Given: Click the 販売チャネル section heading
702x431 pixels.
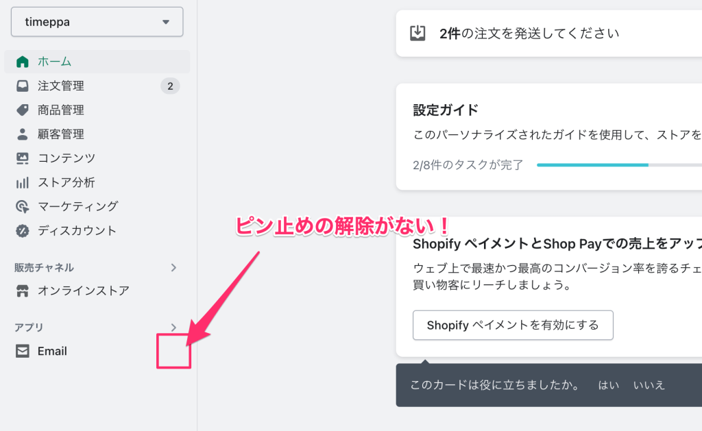Looking at the screenshot, I should pyautogui.click(x=44, y=268).
